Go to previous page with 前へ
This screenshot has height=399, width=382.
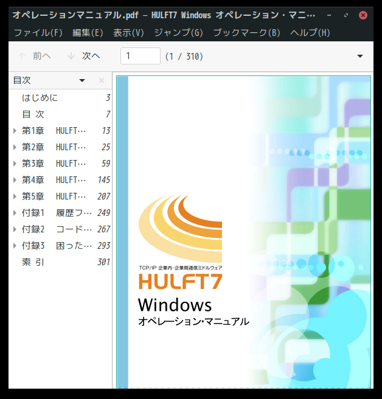coord(35,56)
